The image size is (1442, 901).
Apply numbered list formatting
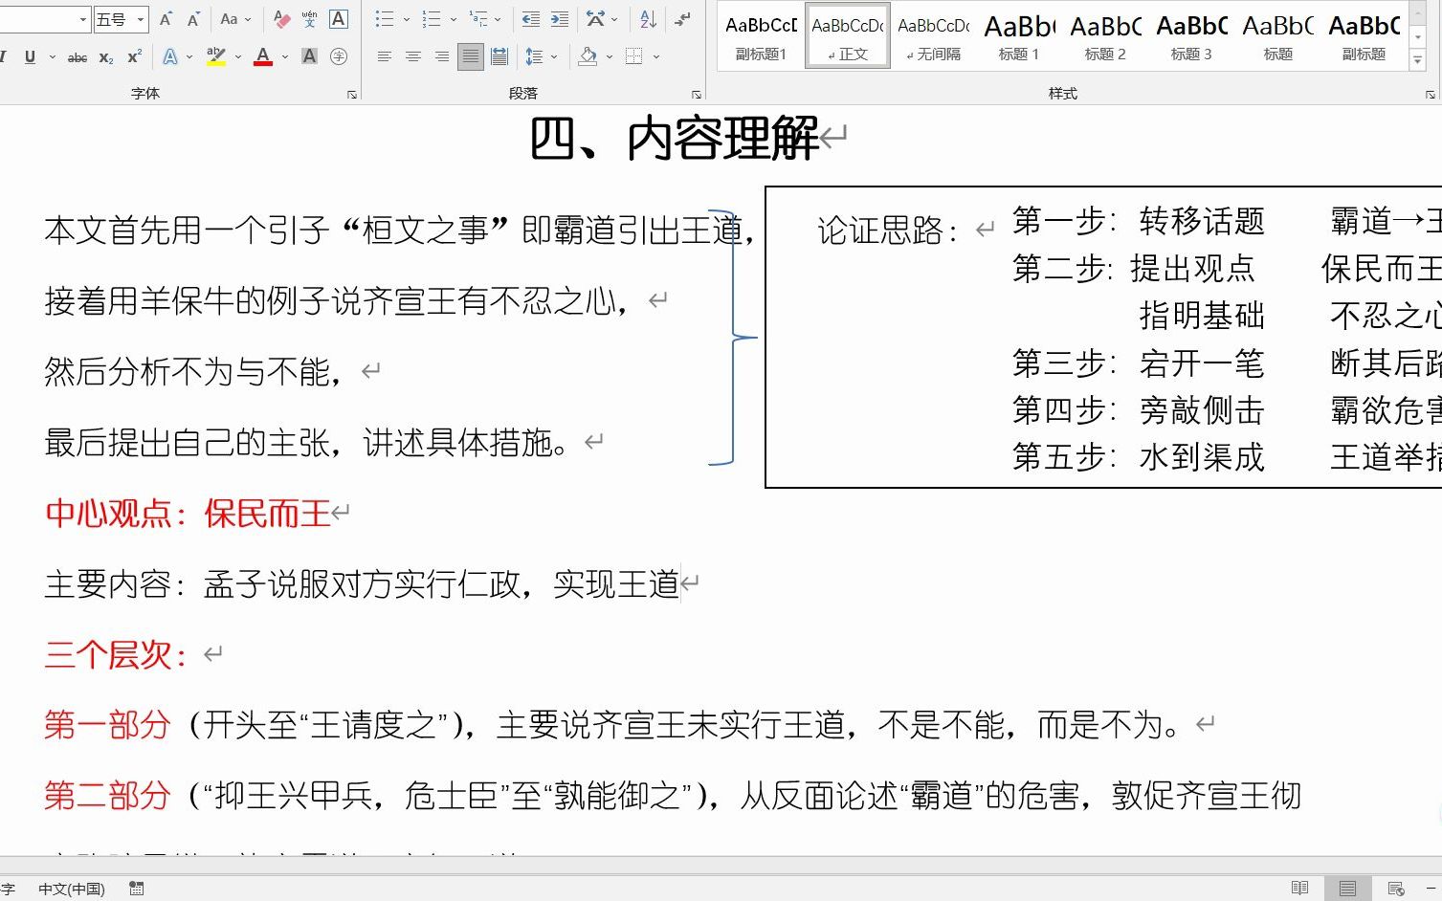(x=432, y=19)
